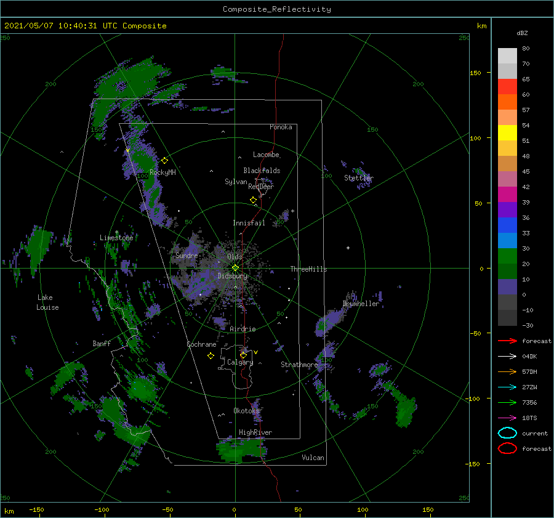
Task: Click the magenta 39–42 dBZ swatch
Action: pos(507,195)
